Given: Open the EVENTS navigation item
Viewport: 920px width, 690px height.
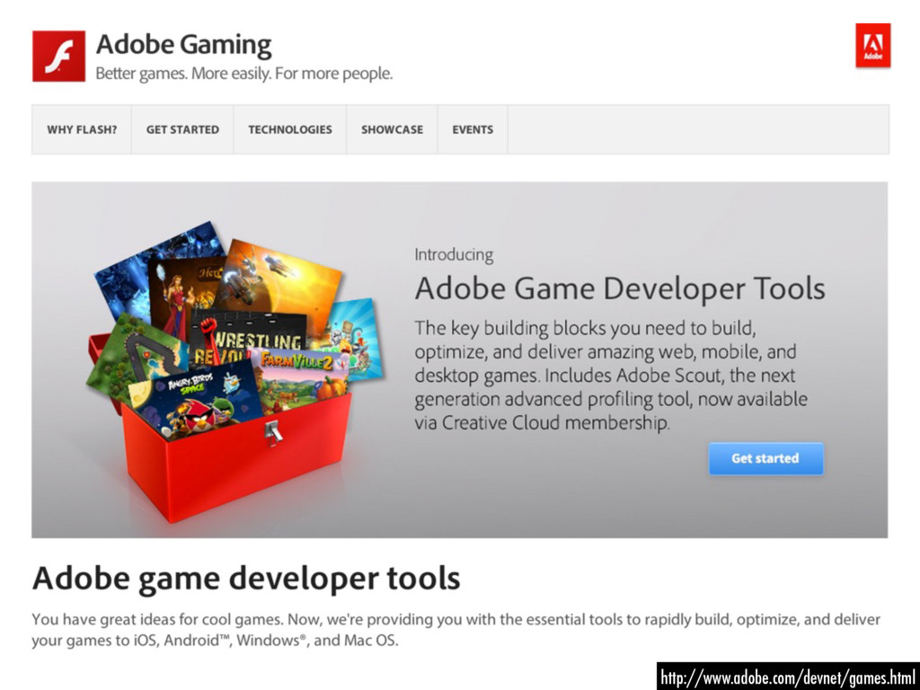Looking at the screenshot, I should coord(473,129).
